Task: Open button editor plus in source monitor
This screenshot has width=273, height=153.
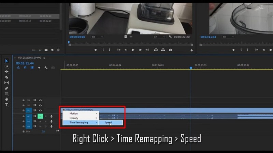Action: click(x=191, y=50)
